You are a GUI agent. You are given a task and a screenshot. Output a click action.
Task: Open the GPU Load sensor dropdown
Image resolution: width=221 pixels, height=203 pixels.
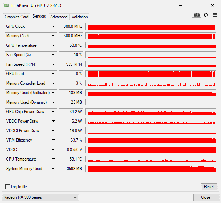pos(53,74)
